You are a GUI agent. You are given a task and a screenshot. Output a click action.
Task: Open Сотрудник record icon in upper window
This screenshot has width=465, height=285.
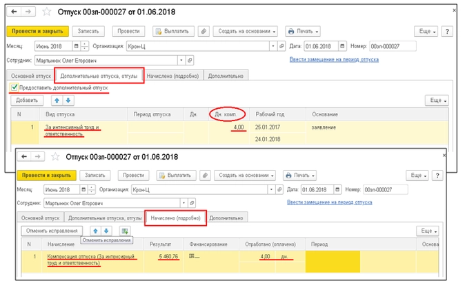(190, 60)
